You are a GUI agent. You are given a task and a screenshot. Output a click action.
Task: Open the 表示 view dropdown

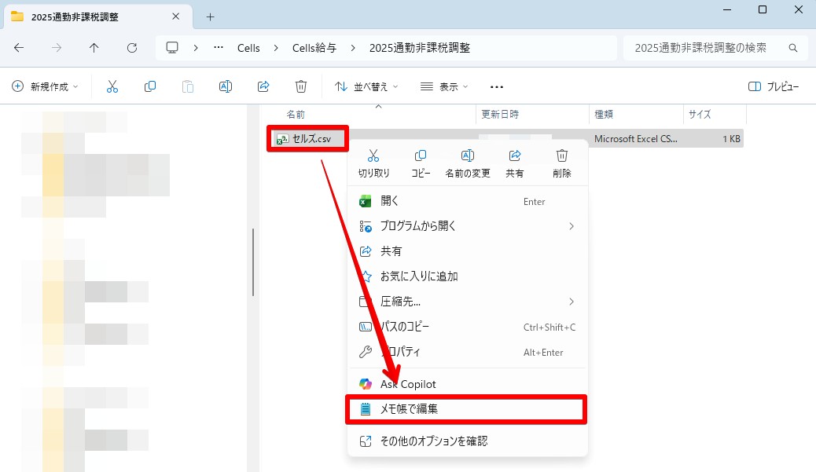[x=444, y=86]
